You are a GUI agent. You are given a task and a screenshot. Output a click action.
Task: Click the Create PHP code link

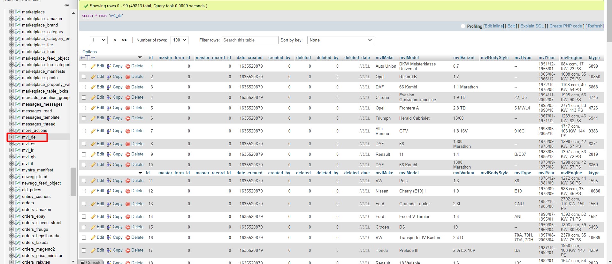(x=566, y=26)
